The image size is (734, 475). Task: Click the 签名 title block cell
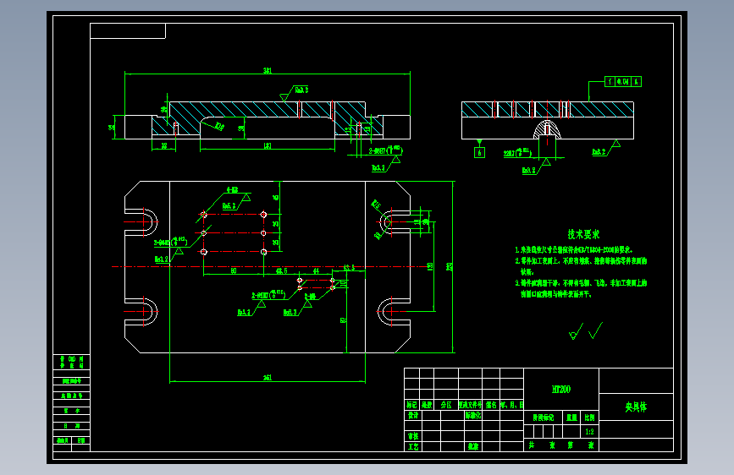click(491, 405)
